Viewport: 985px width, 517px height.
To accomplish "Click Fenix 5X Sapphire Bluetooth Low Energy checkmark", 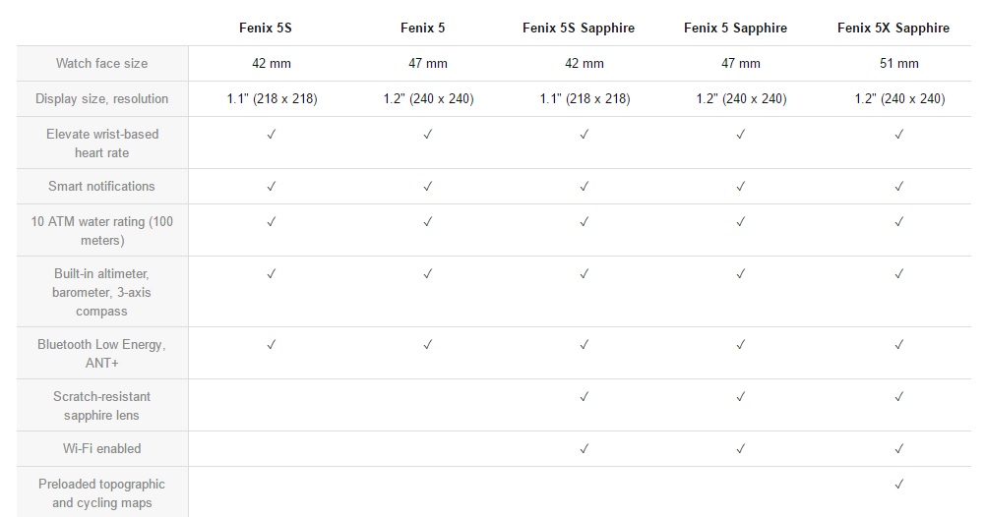I will [x=899, y=344].
